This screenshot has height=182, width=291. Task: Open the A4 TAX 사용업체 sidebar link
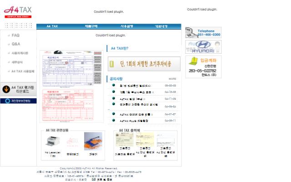[23, 71]
